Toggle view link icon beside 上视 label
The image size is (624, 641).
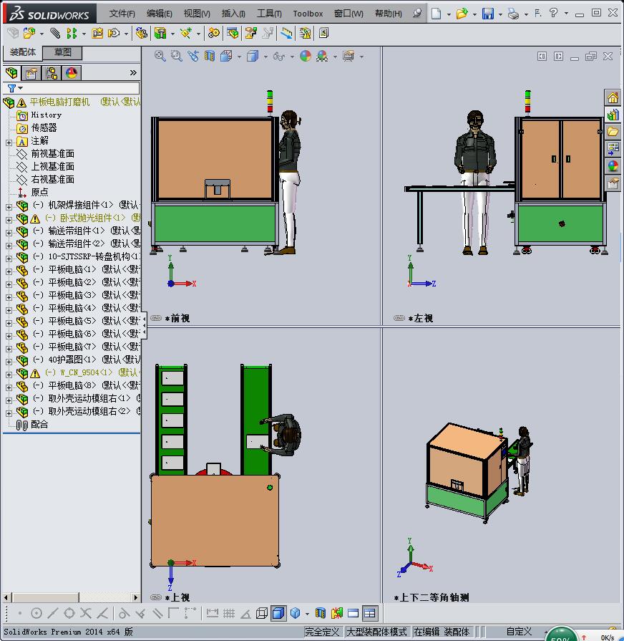(x=156, y=597)
